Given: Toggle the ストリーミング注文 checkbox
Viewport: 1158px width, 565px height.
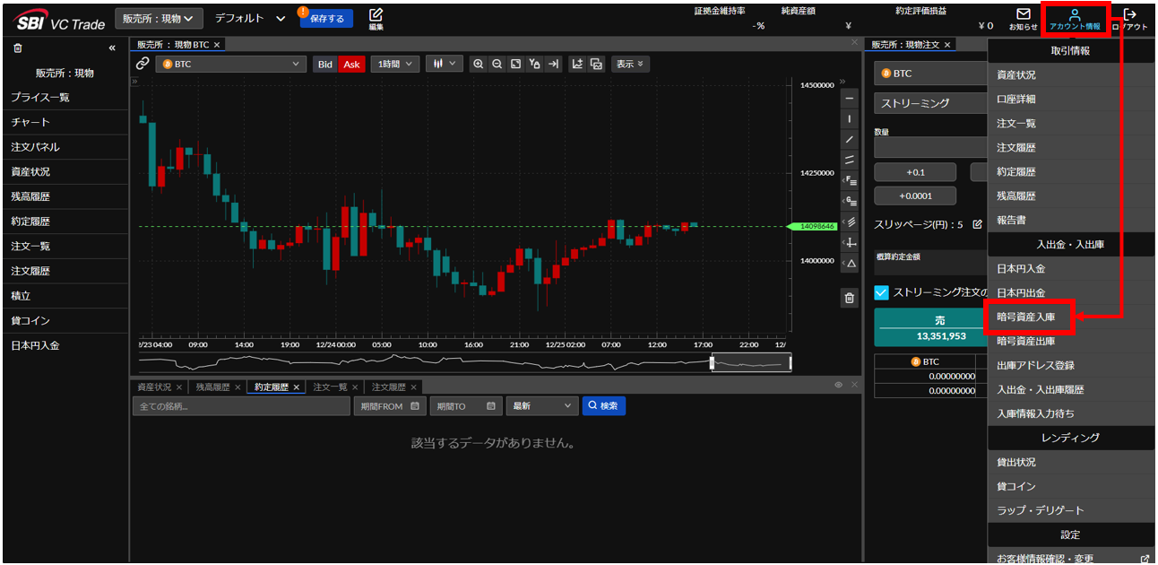Looking at the screenshot, I should click(881, 292).
